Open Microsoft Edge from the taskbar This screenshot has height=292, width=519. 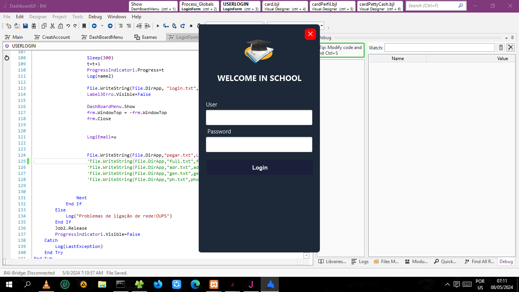pos(195,284)
